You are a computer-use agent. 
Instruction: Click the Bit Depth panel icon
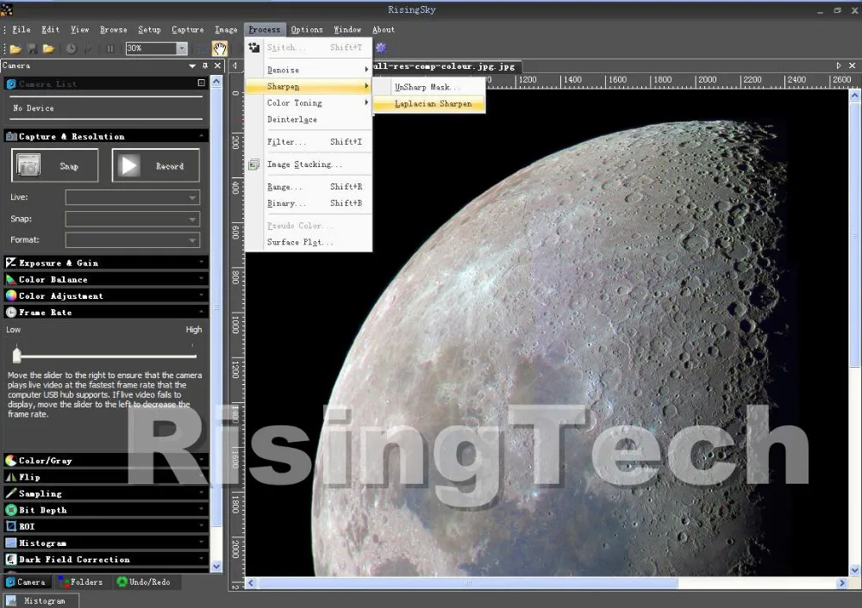10,509
